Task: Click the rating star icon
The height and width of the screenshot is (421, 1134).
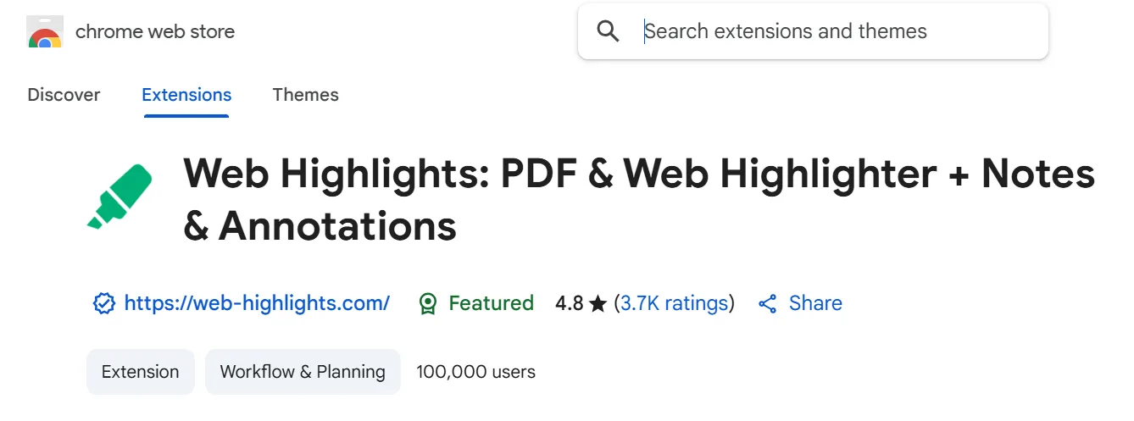Action: click(x=598, y=303)
